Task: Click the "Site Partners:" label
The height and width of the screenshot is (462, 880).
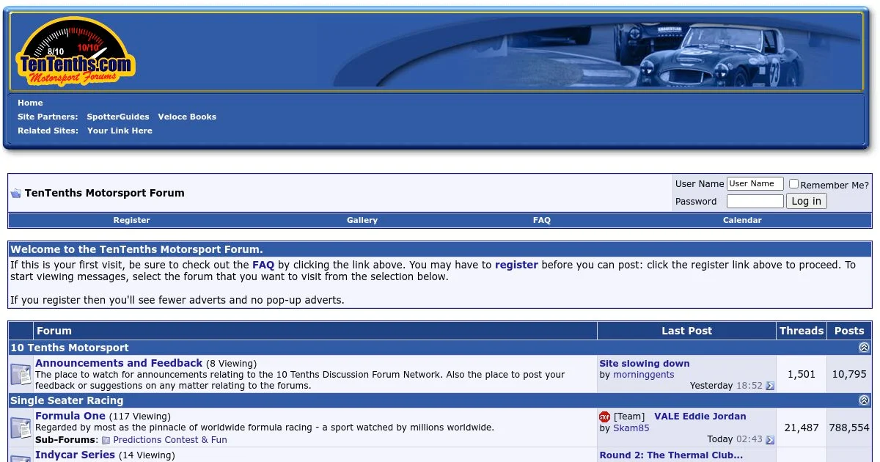Action: point(48,117)
